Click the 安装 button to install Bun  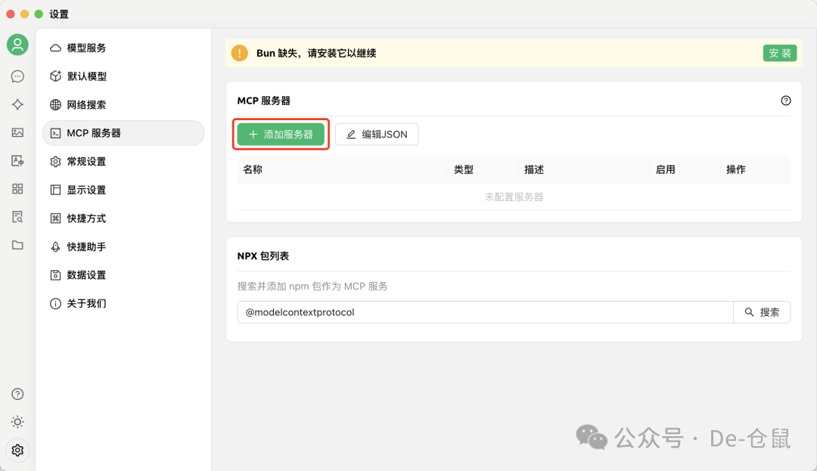[x=780, y=54]
